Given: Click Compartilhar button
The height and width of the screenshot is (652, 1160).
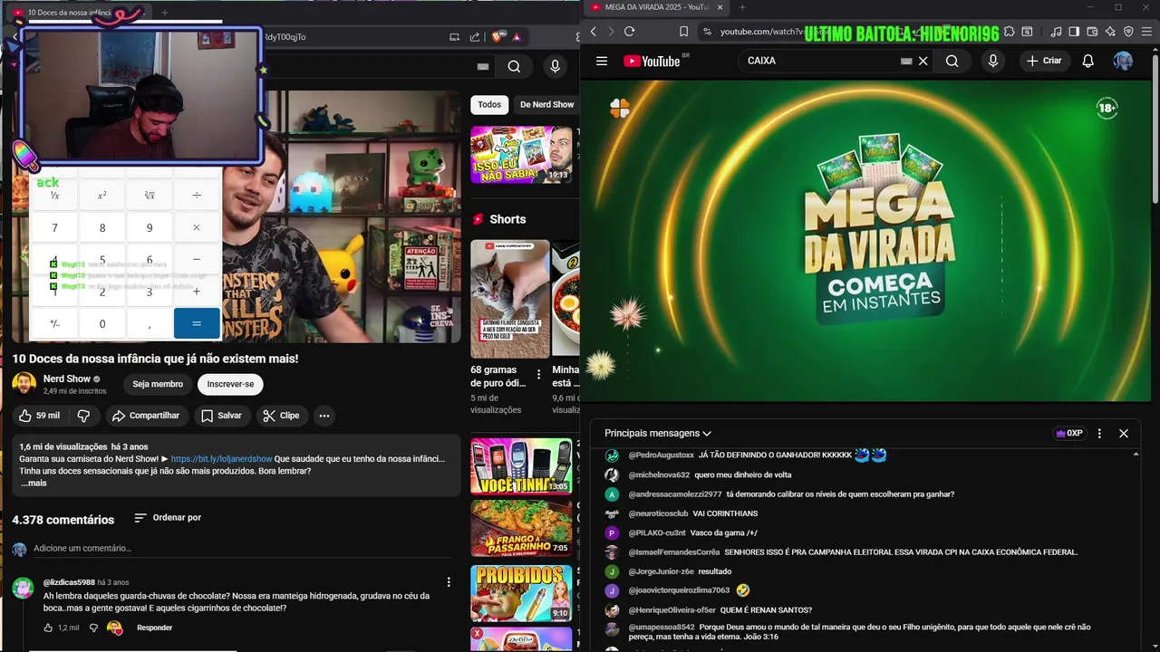Looking at the screenshot, I should coord(145,416).
